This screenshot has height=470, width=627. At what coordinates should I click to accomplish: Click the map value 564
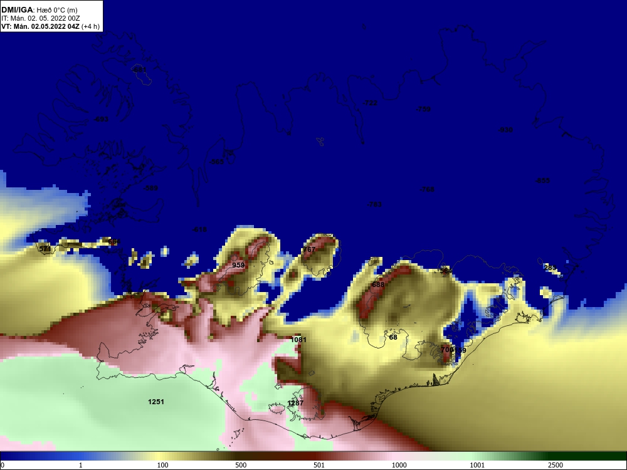[446, 271]
